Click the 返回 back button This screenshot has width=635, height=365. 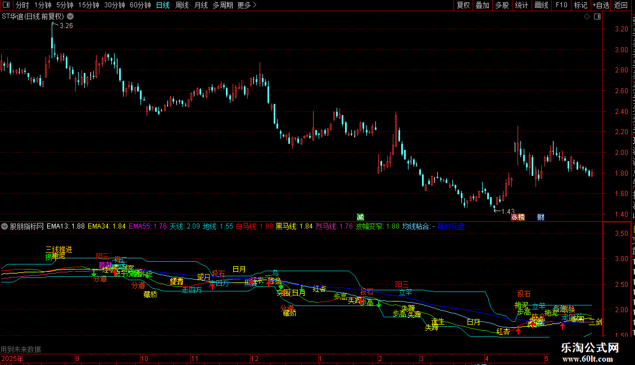pos(621,5)
